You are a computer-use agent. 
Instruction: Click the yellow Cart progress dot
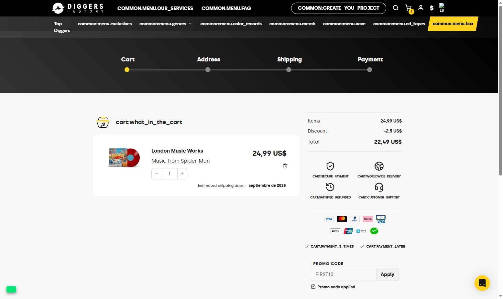click(x=127, y=70)
